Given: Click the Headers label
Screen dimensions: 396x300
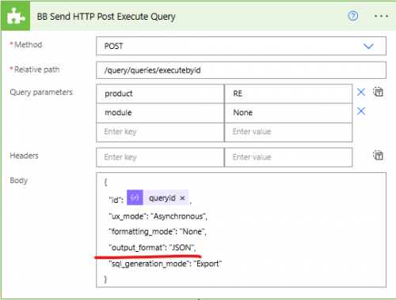Looking at the screenshot, I should click(24, 156).
